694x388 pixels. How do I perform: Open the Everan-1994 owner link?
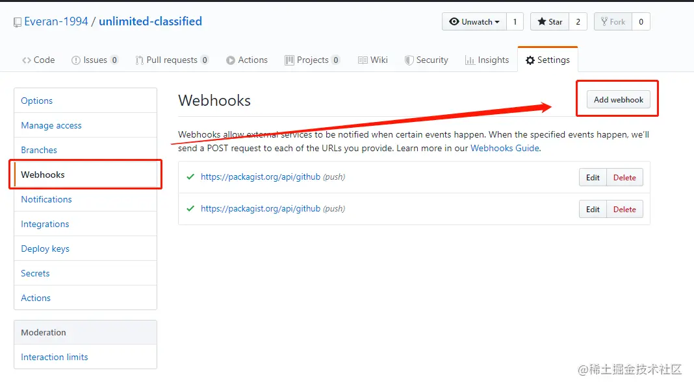click(x=57, y=21)
